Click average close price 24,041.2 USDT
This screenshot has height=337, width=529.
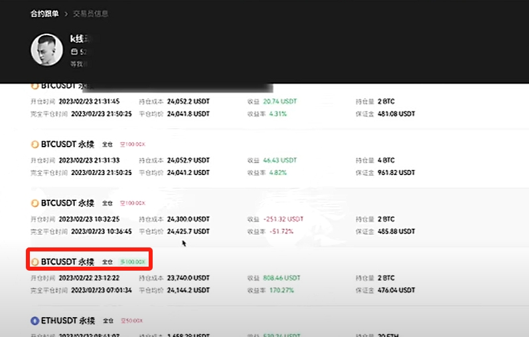tap(189, 172)
